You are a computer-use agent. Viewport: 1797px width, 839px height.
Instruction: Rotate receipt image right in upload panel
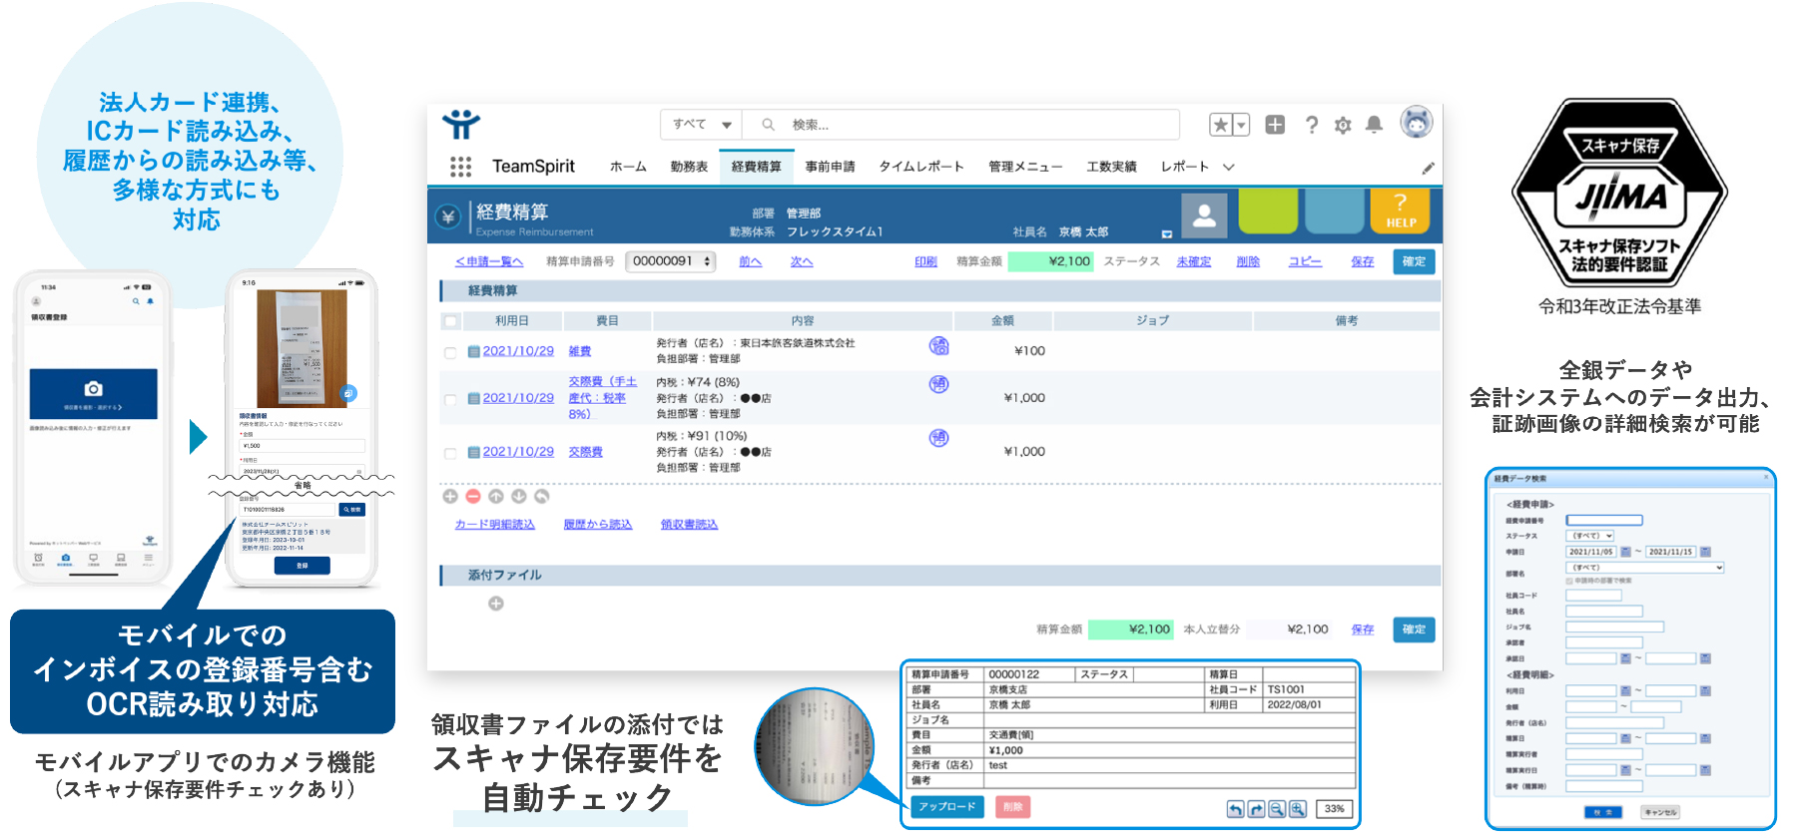click(x=1256, y=809)
